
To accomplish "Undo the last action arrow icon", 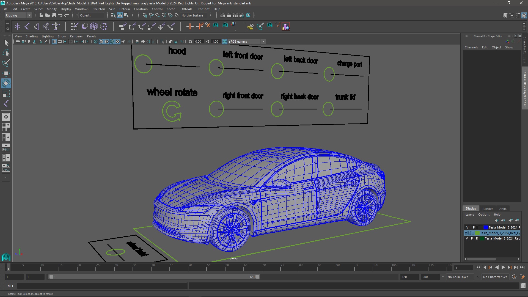I will (x=60, y=15).
